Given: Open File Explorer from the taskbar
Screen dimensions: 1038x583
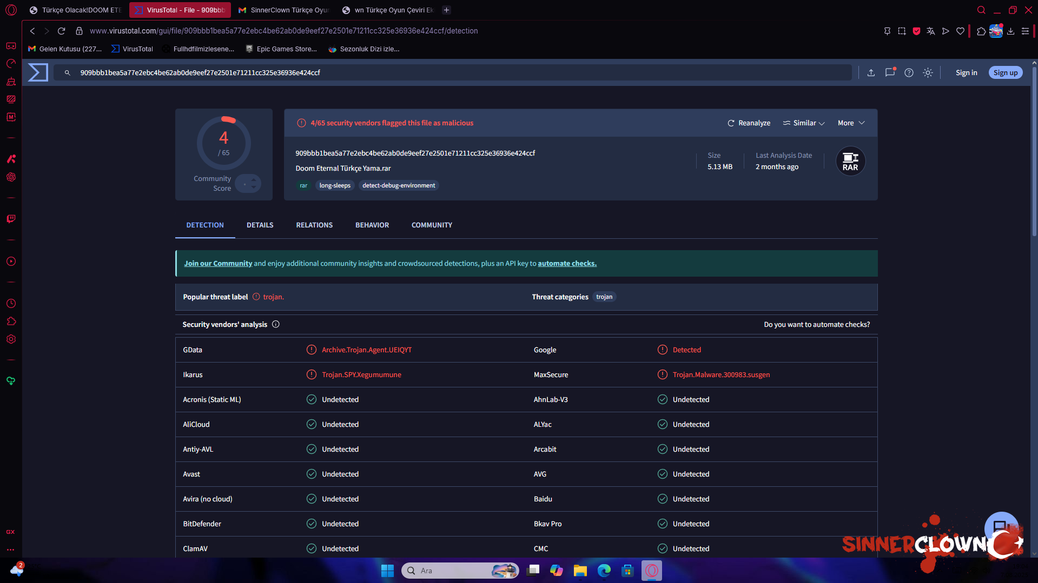Looking at the screenshot, I should (580, 571).
